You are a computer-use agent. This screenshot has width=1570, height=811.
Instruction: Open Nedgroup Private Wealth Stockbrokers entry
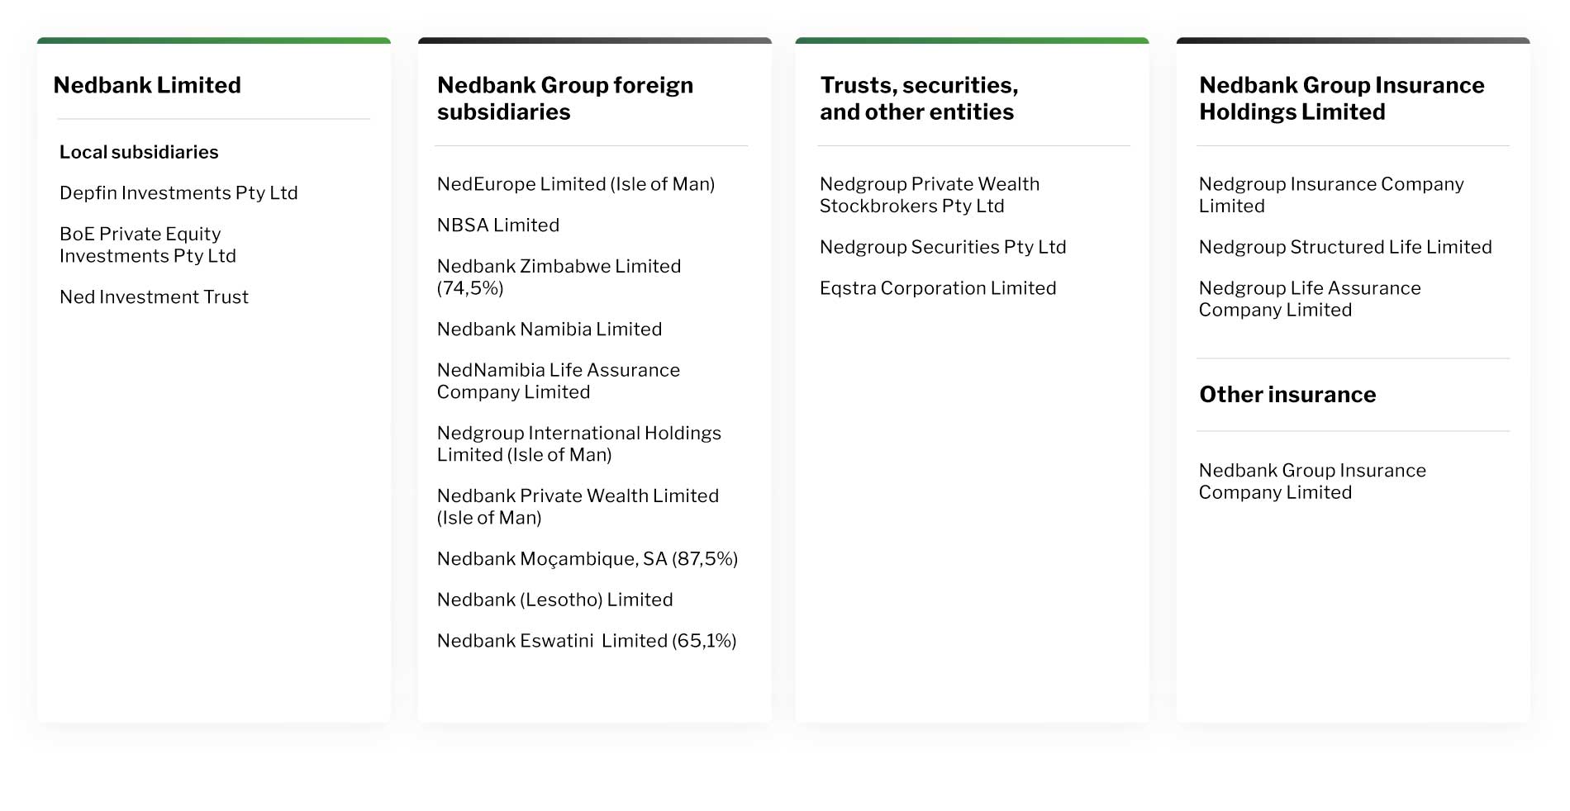tap(930, 196)
